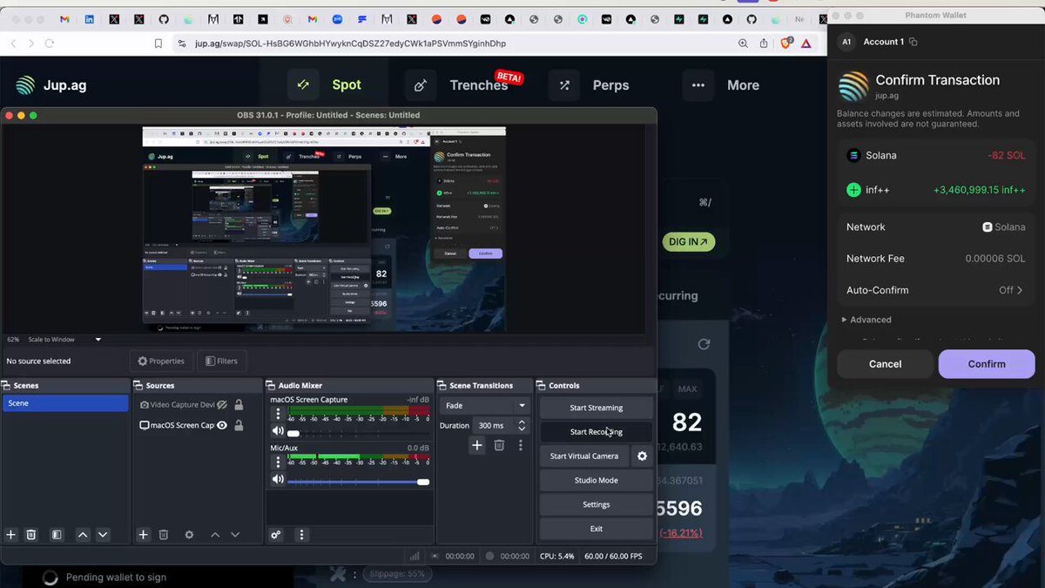Click the Jup.ag logo
Image resolution: width=1045 pixels, height=588 pixels.
click(x=51, y=85)
